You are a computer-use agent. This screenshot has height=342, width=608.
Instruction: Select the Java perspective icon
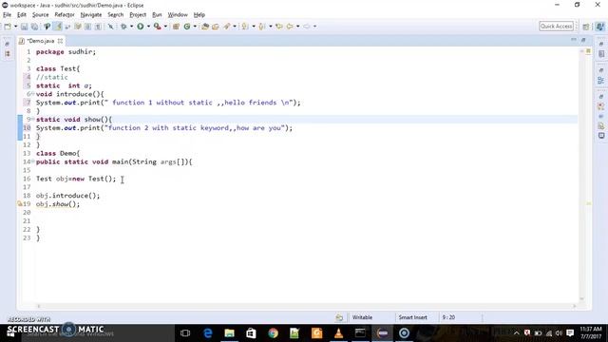(599, 27)
